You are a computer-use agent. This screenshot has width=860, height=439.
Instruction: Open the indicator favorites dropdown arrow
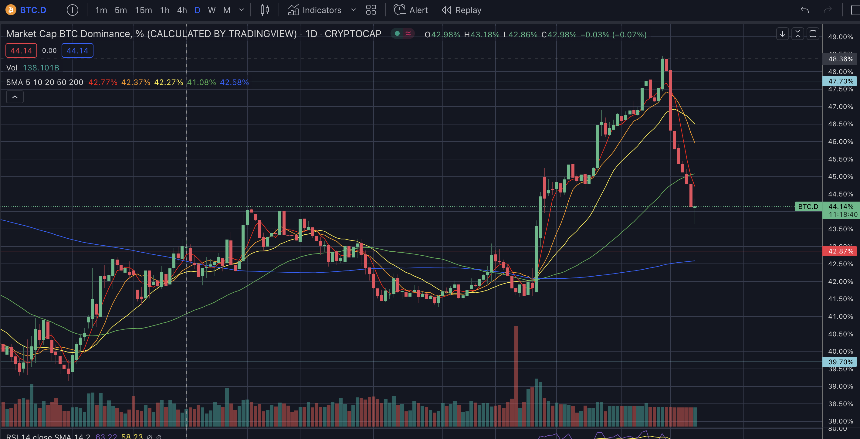pyautogui.click(x=353, y=10)
